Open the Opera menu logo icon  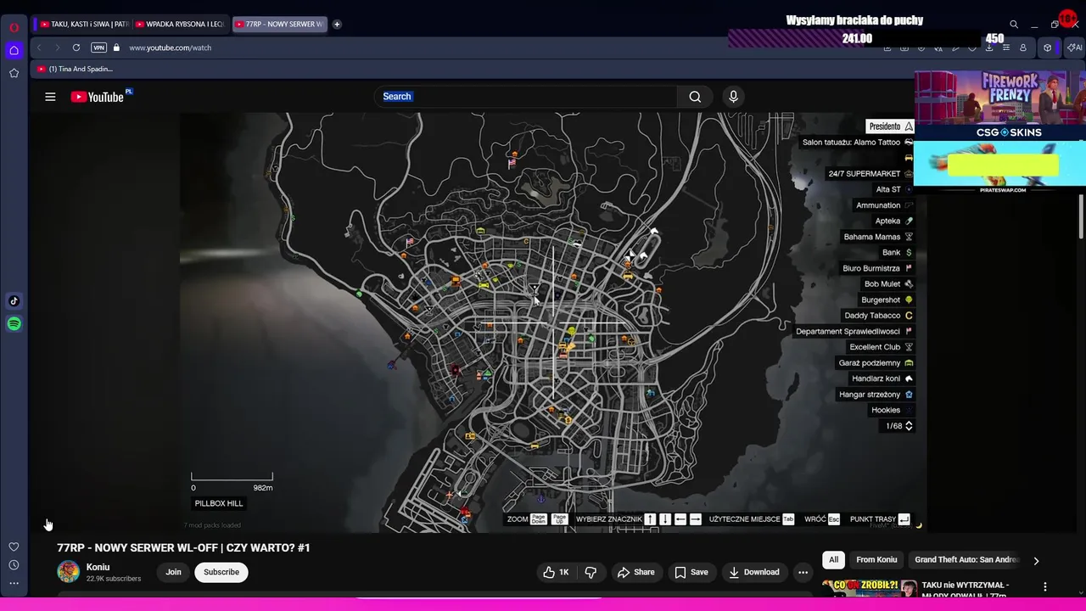tap(14, 27)
